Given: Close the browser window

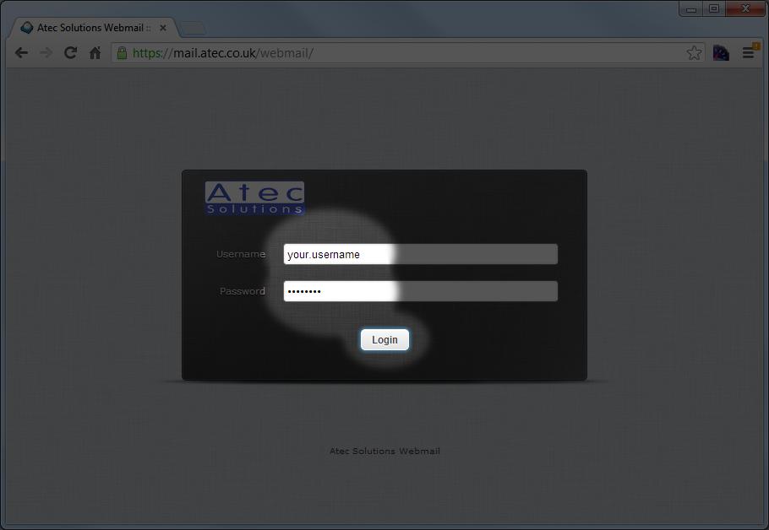Looking at the screenshot, I should pyautogui.click(x=745, y=9).
